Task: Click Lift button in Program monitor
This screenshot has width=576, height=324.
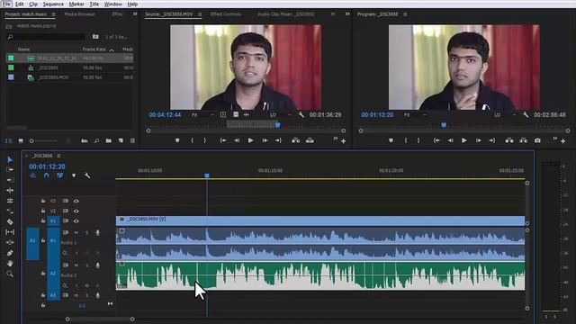Action: (509, 140)
